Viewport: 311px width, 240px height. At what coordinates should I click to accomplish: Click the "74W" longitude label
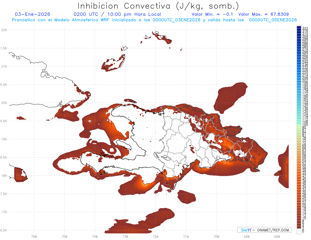point(95,236)
